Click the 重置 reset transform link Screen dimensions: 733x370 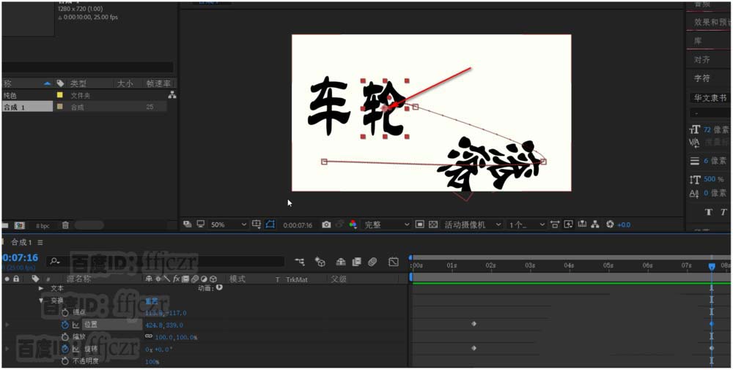pos(152,301)
